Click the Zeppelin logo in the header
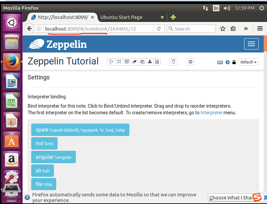 click(58, 44)
